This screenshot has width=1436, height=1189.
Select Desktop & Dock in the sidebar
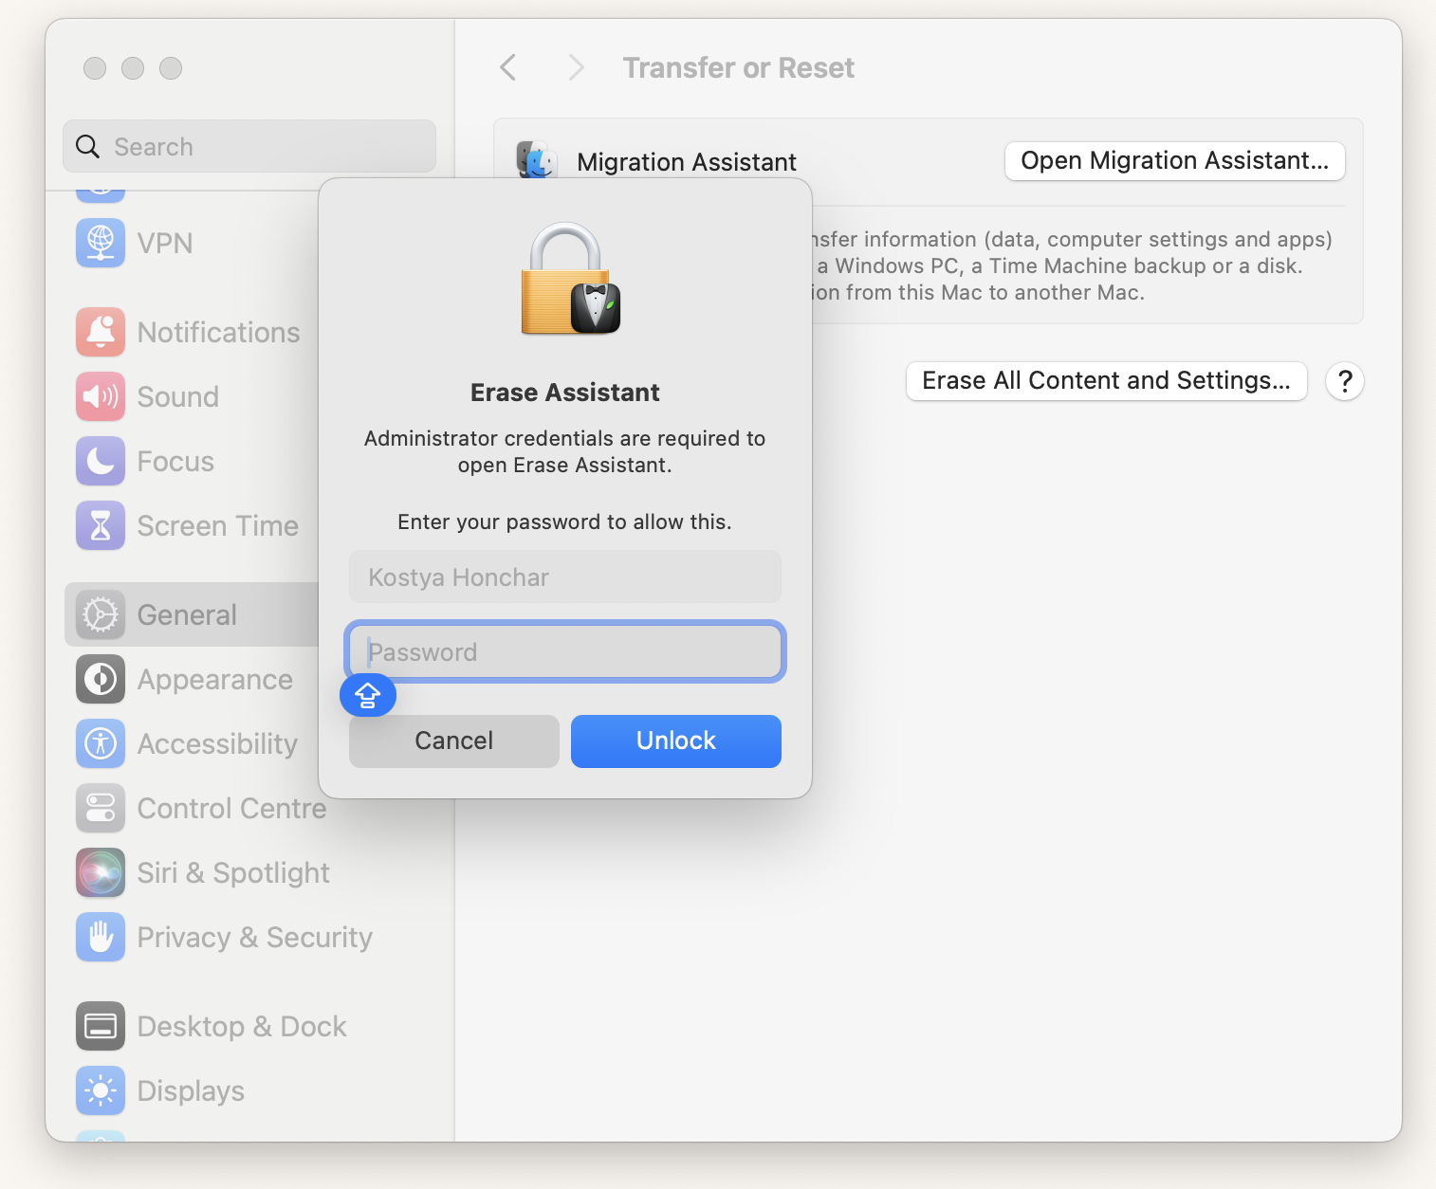pos(242,1026)
